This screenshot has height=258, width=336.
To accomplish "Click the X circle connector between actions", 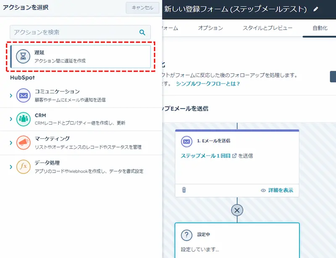I will click(237, 210).
